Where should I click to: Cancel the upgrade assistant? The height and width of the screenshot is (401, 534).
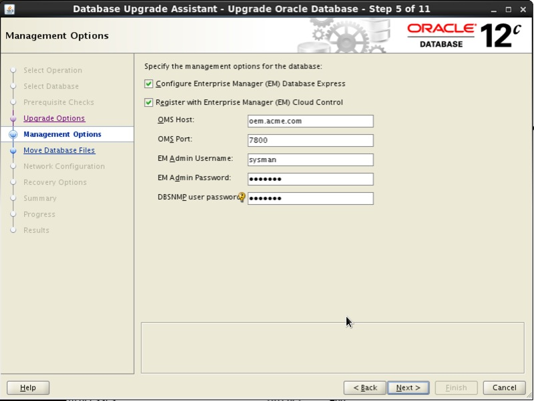pos(504,388)
